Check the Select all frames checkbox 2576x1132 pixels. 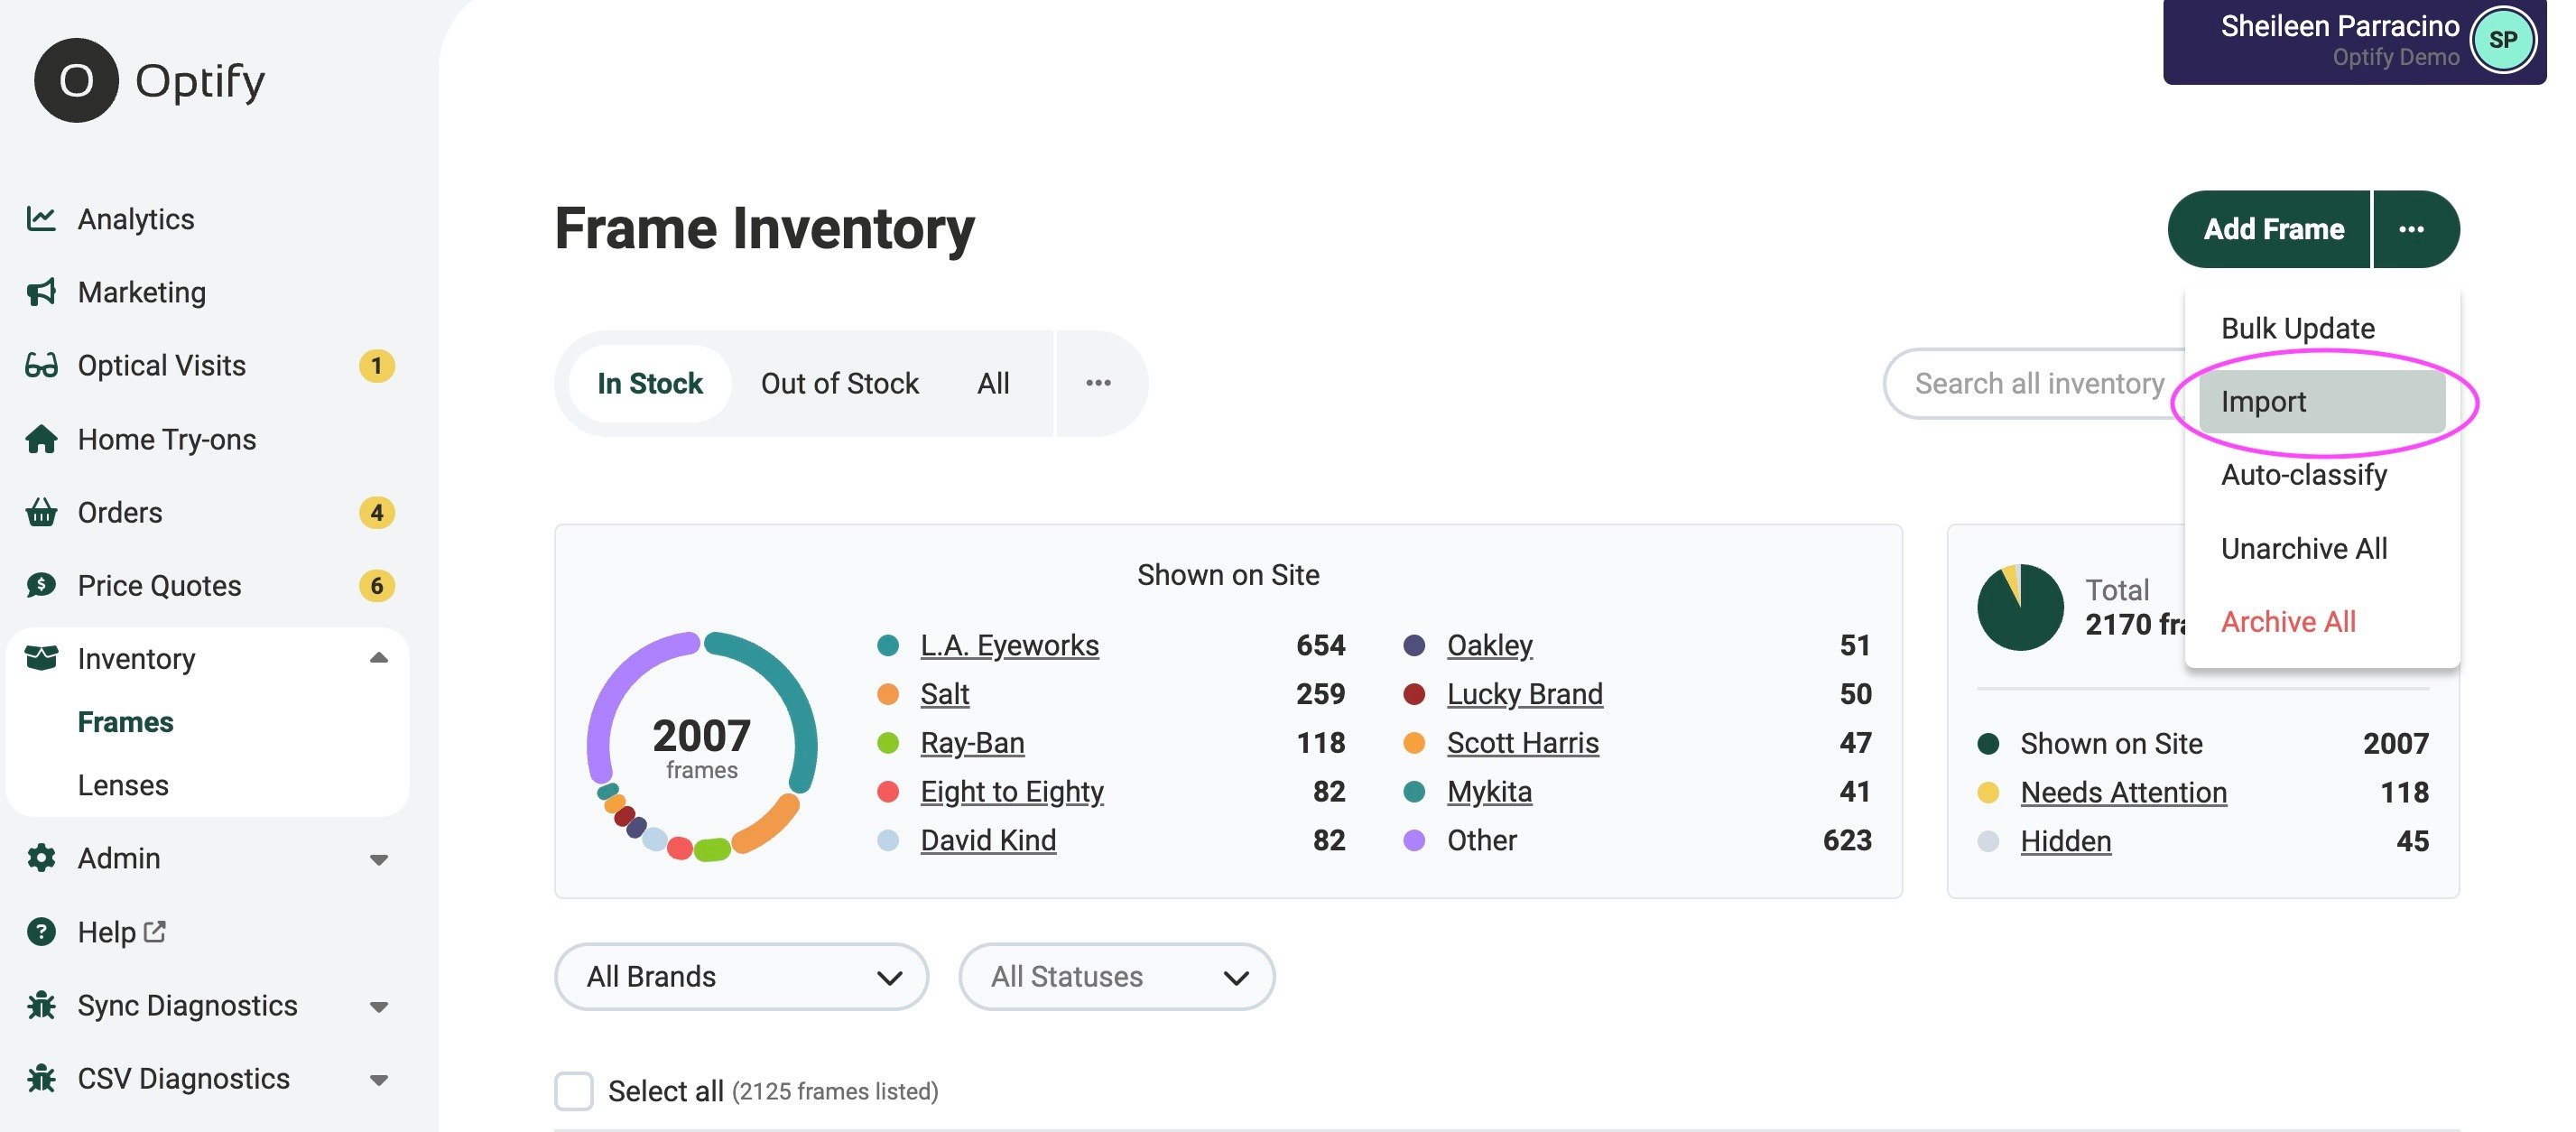(575, 1092)
